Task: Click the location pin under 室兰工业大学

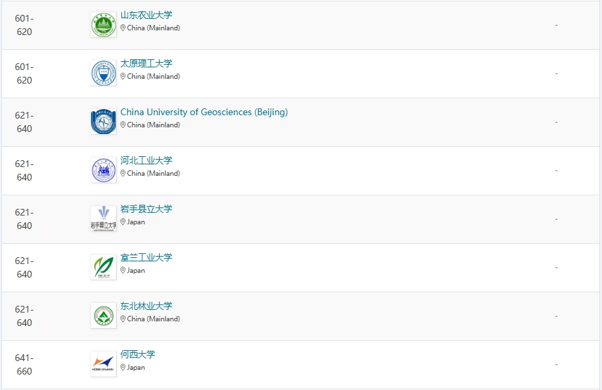Action: (123, 270)
